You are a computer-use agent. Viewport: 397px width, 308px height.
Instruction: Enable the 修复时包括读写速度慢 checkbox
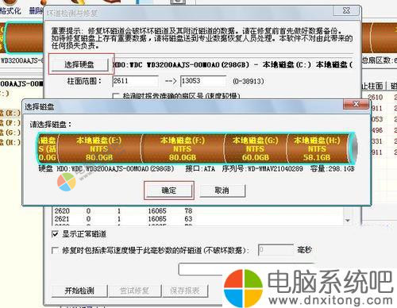point(55,250)
